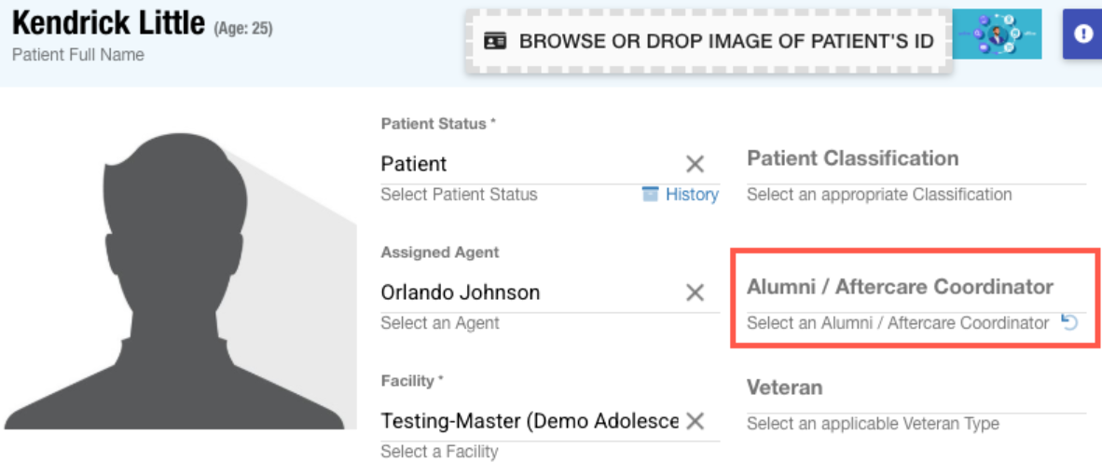Clear the Patient Status field value
This screenshot has width=1102, height=476.
click(x=695, y=165)
